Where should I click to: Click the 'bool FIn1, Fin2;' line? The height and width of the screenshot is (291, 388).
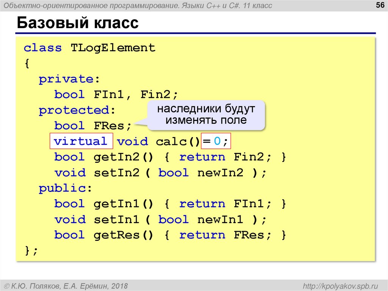[x=116, y=94]
